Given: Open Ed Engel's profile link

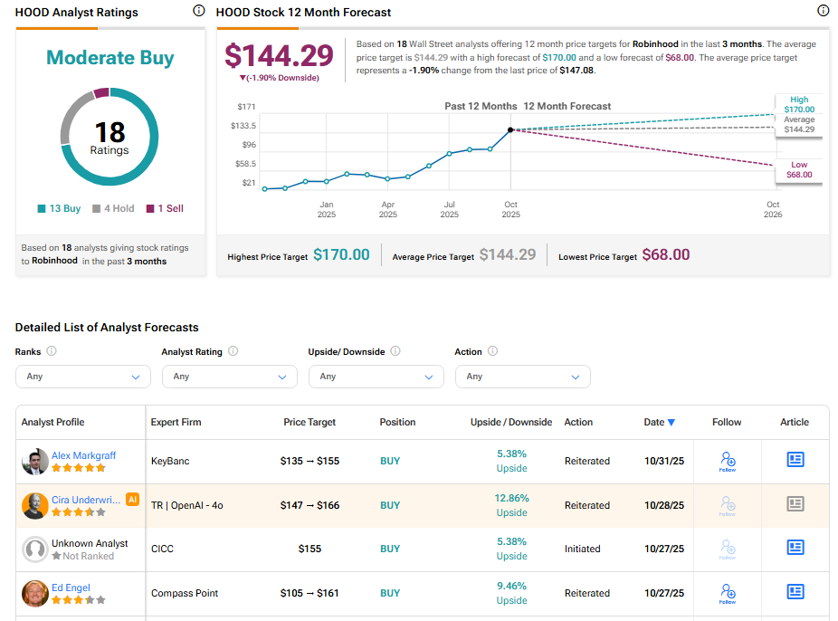Looking at the screenshot, I should (71, 588).
